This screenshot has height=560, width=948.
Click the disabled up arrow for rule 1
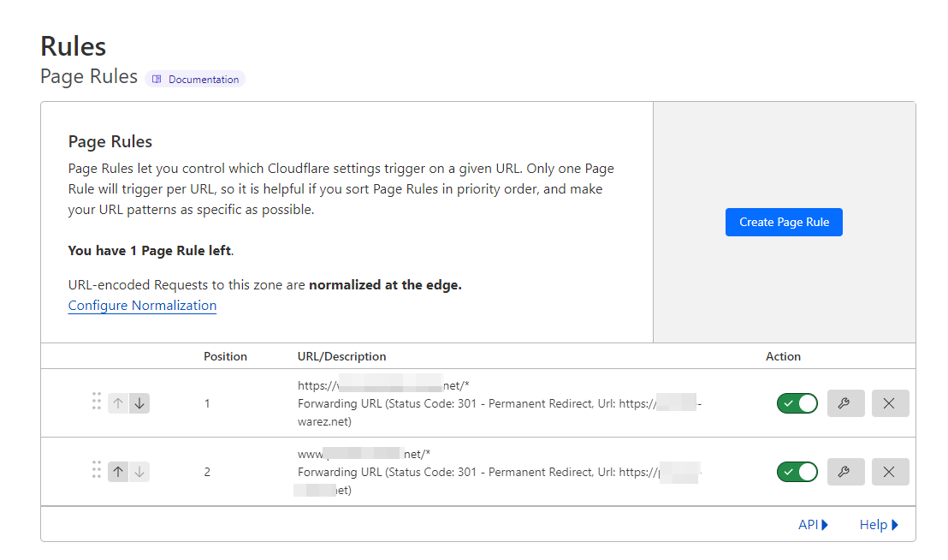(118, 403)
